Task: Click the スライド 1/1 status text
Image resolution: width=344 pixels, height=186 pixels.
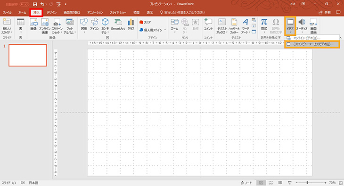Action: click(9, 183)
